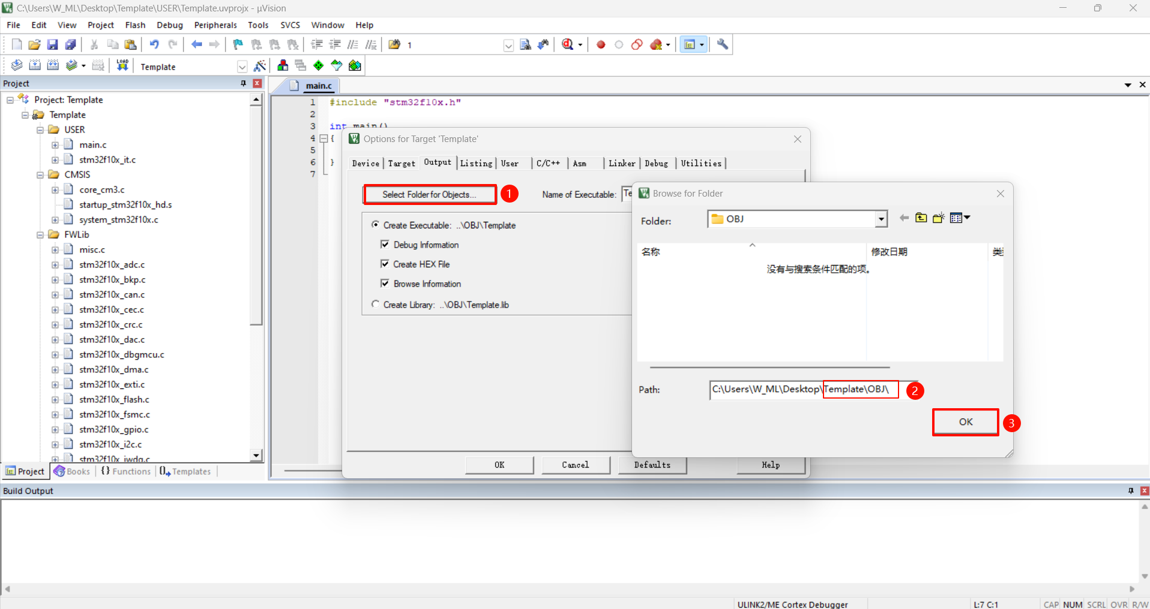Select the Create Executable radio button
The height and width of the screenshot is (609, 1150).
point(376,225)
